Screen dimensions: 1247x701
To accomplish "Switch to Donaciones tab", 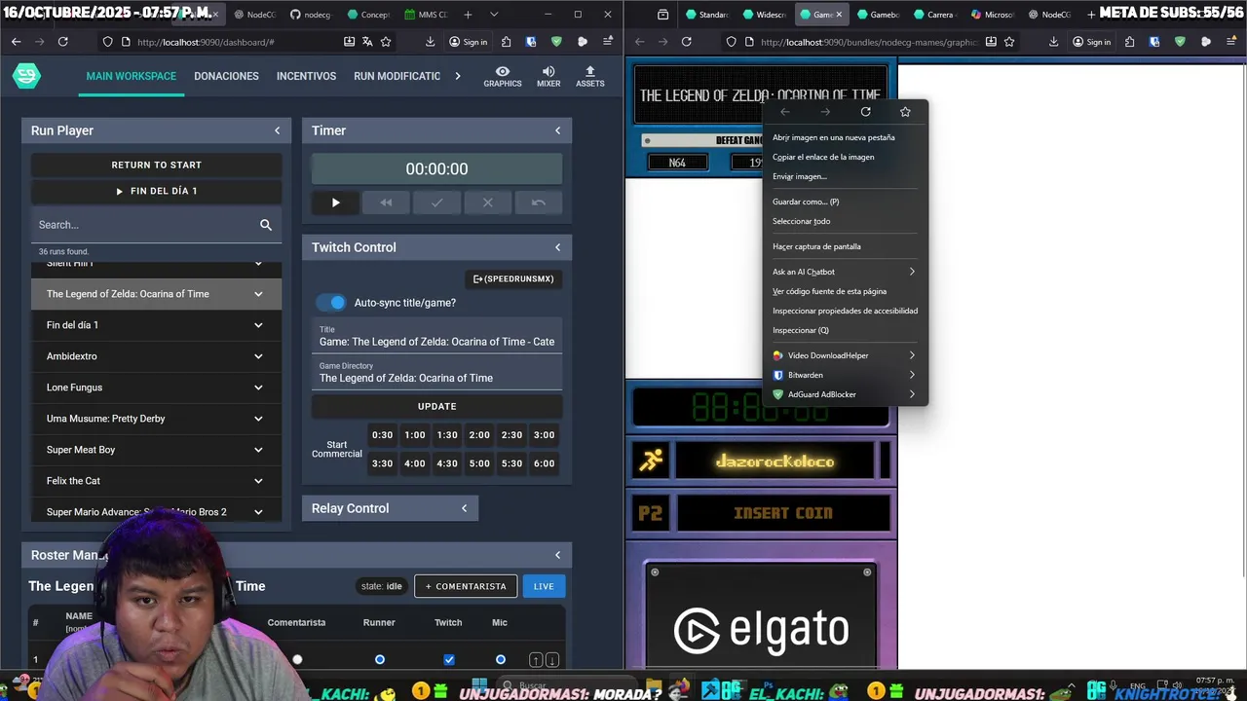I will [x=226, y=76].
